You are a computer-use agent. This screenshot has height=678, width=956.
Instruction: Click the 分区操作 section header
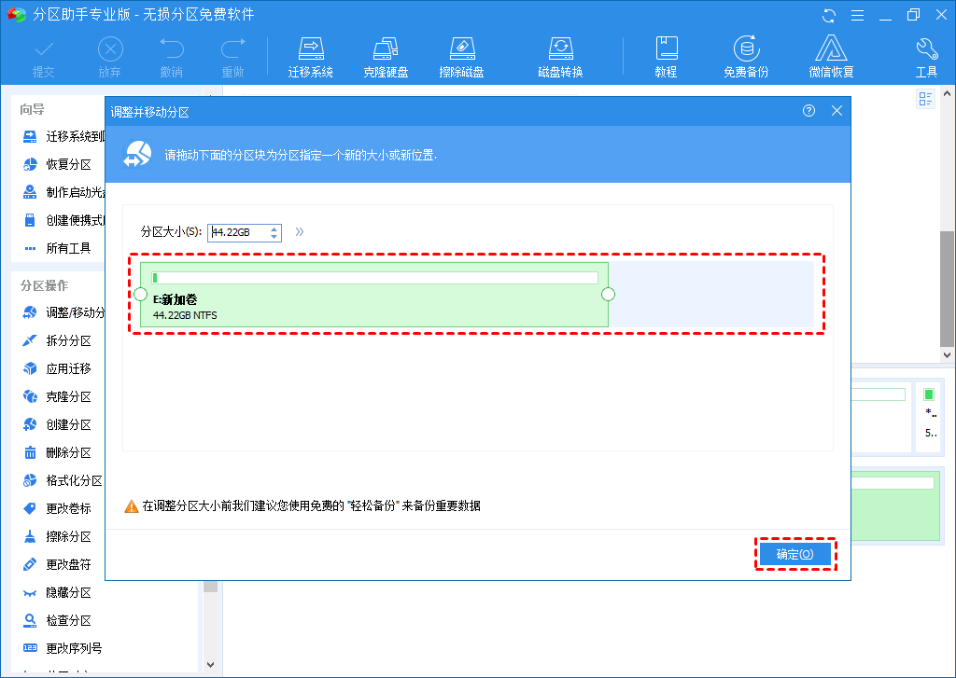45,285
